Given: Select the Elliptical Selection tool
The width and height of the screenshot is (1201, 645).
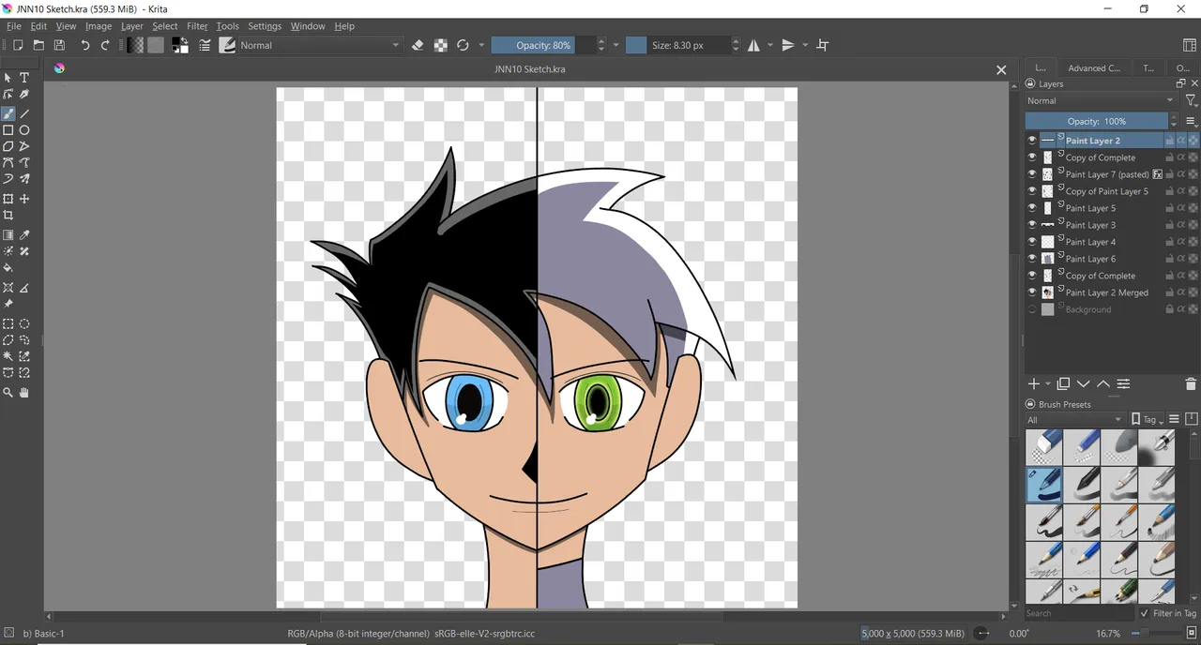Looking at the screenshot, I should (x=24, y=323).
